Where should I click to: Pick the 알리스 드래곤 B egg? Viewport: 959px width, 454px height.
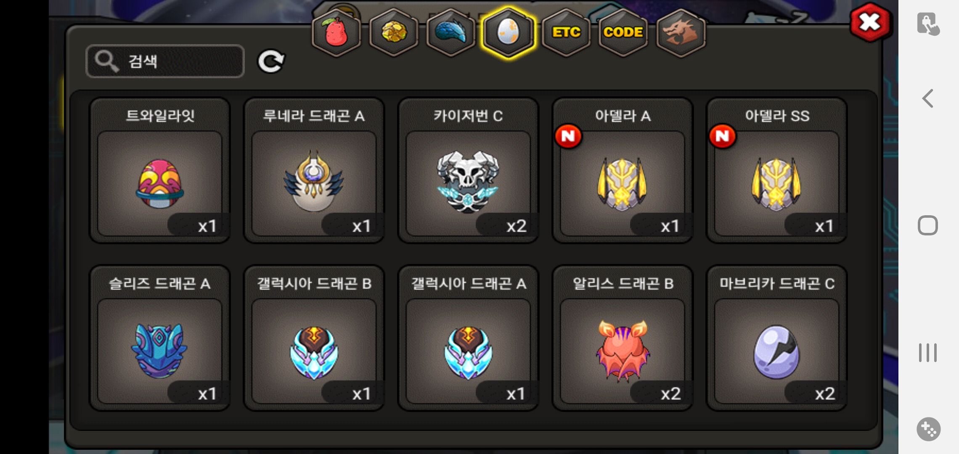[623, 338]
